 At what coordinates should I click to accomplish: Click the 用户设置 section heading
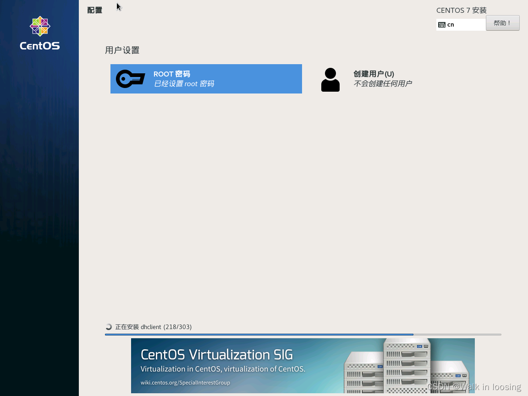tap(122, 50)
